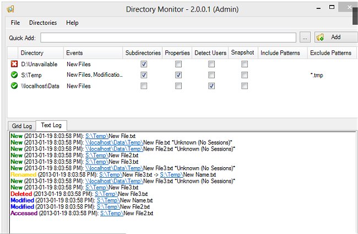This screenshot has width=358, height=234.
Task: Click the green check icon for S:\Temp
Action: (x=14, y=75)
